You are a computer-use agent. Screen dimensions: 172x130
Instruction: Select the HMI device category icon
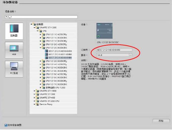click(x=14, y=49)
